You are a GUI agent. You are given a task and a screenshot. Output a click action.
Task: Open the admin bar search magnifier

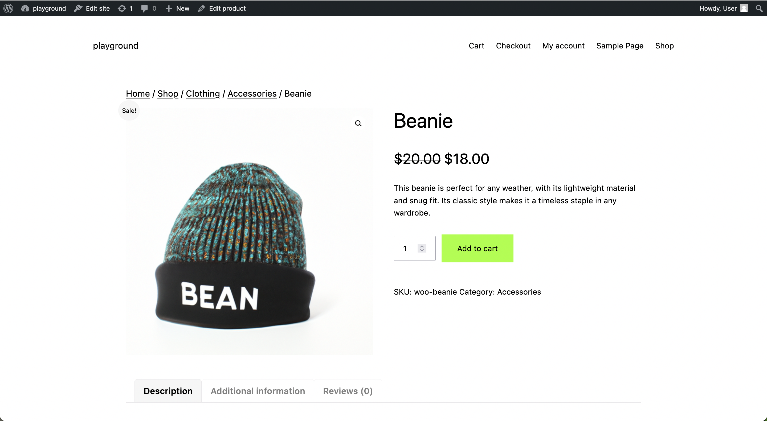coord(759,8)
